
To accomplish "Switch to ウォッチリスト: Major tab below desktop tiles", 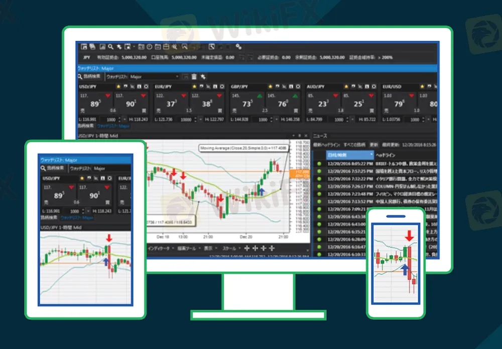I will pos(113,127).
